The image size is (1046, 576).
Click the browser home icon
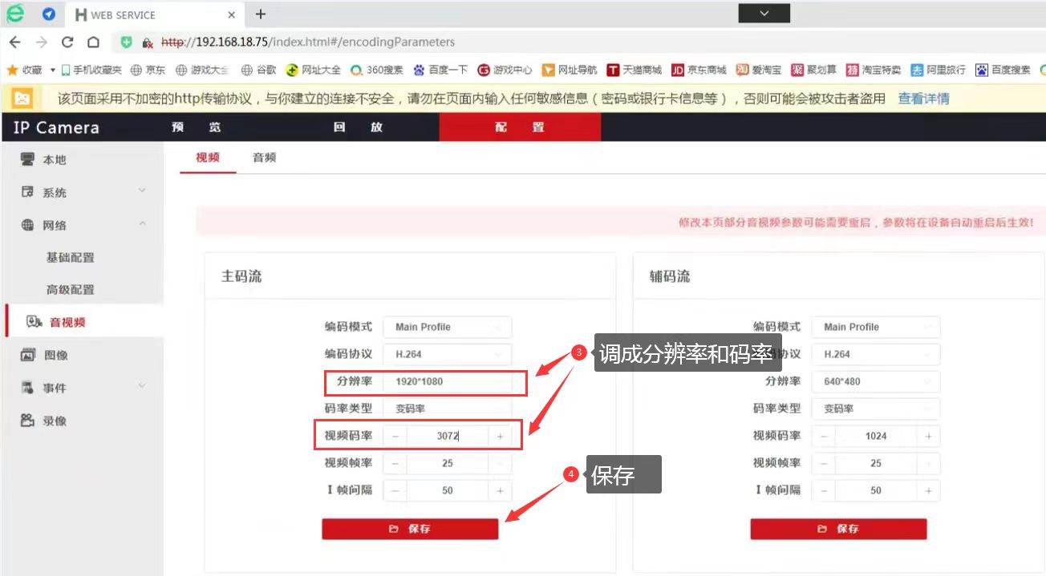click(x=93, y=42)
